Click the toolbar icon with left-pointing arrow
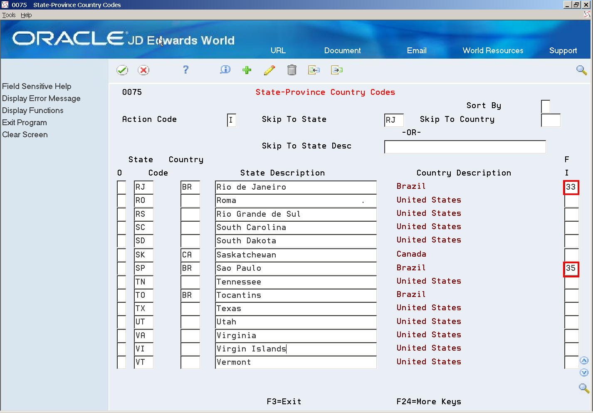 pos(314,70)
